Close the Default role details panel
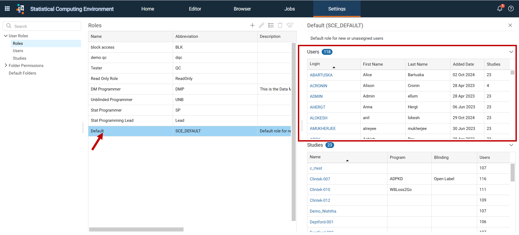This screenshot has width=519, height=235. click(x=510, y=25)
